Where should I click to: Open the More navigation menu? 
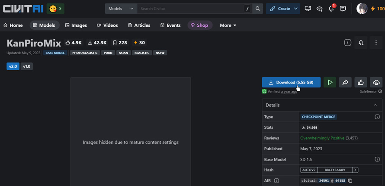pos(228,25)
